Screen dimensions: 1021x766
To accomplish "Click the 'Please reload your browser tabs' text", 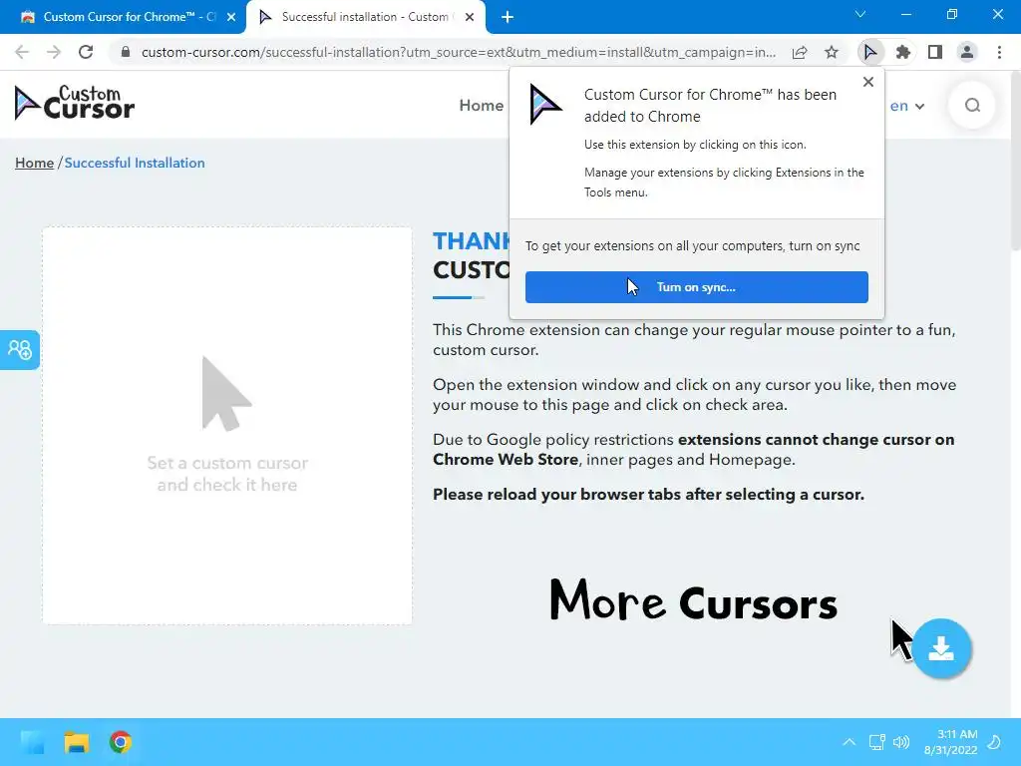I will tap(648, 495).
